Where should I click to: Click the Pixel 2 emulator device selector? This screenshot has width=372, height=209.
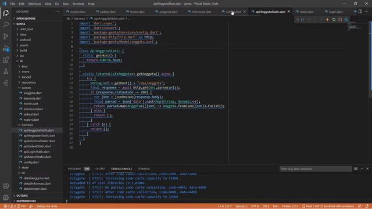coord(328,206)
